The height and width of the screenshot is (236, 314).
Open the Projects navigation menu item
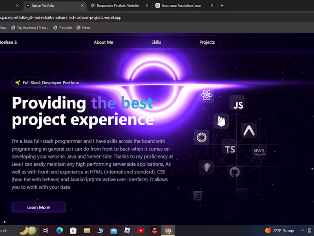click(207, 42)
